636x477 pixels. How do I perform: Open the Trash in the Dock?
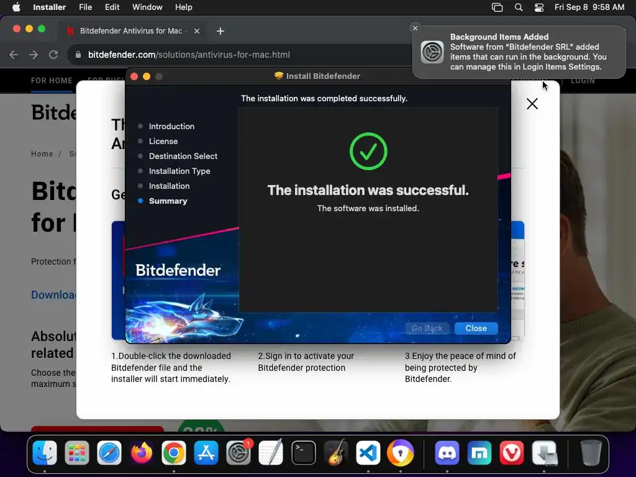591,453
